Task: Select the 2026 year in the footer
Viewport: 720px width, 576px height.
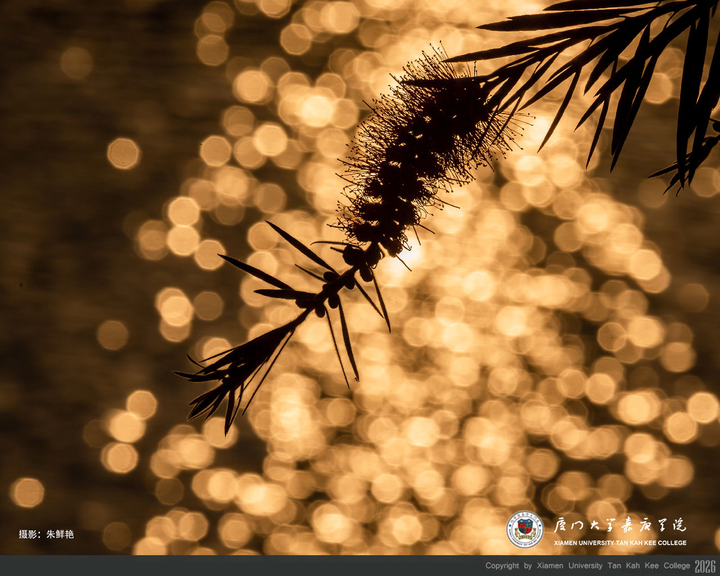Action: click(x=705, y=566)
